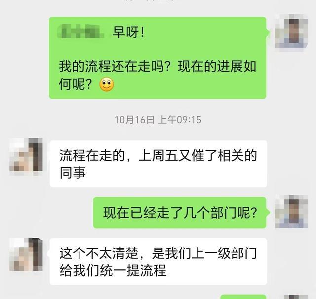Click the 何呢? text before the emoji
The image size is (316, 299).
[76, 84]
